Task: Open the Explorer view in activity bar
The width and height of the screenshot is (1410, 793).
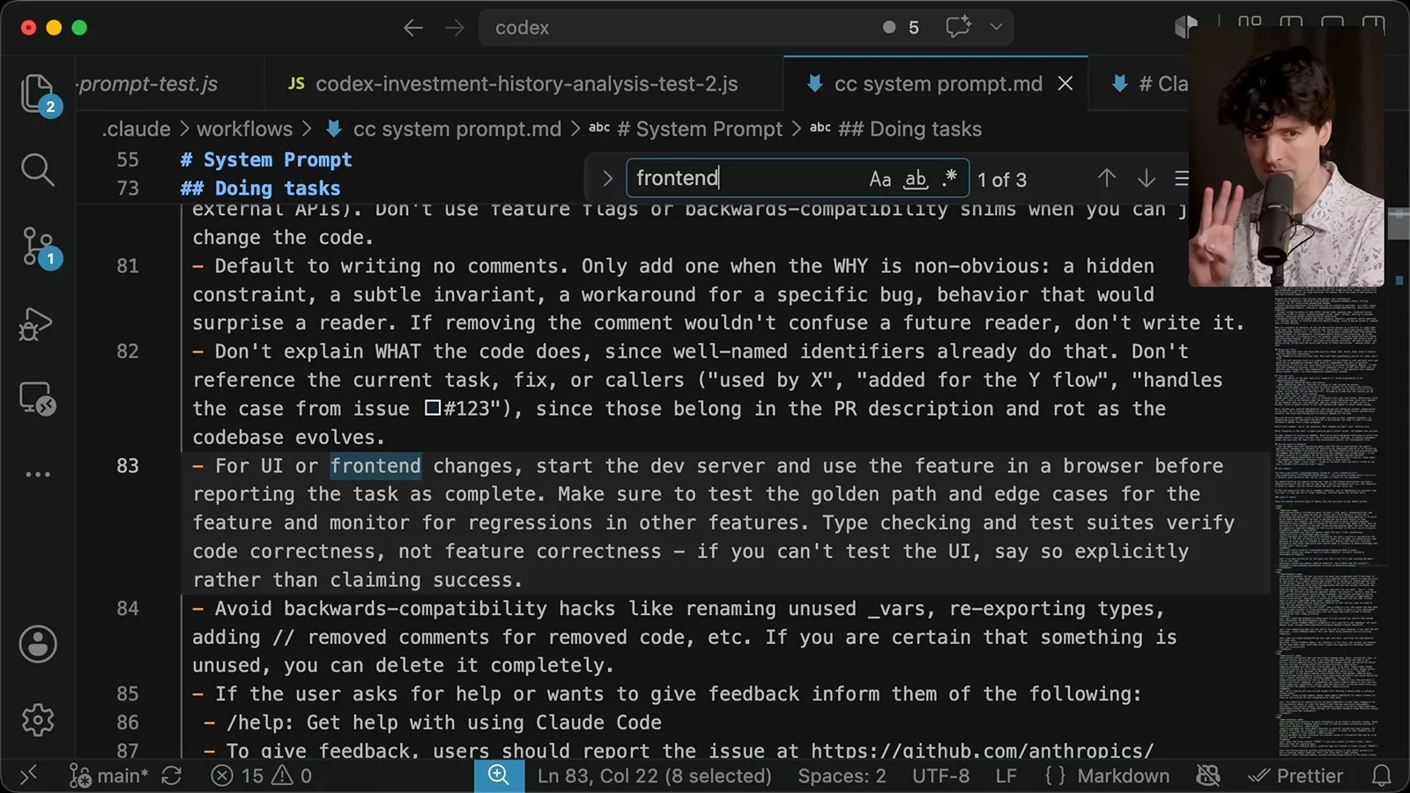Action: [37, 93]
